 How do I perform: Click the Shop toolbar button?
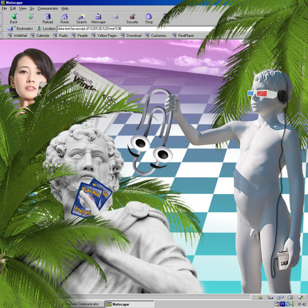pyautogui.click(x=149, y=18)
